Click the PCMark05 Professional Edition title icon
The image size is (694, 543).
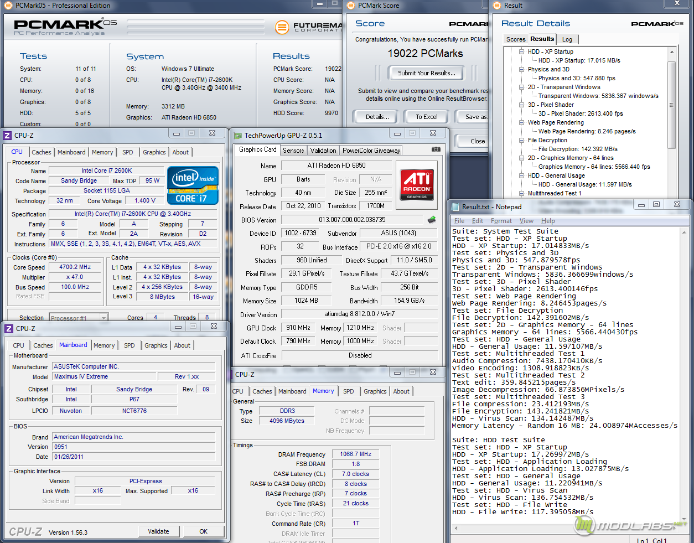pos(8,6)
